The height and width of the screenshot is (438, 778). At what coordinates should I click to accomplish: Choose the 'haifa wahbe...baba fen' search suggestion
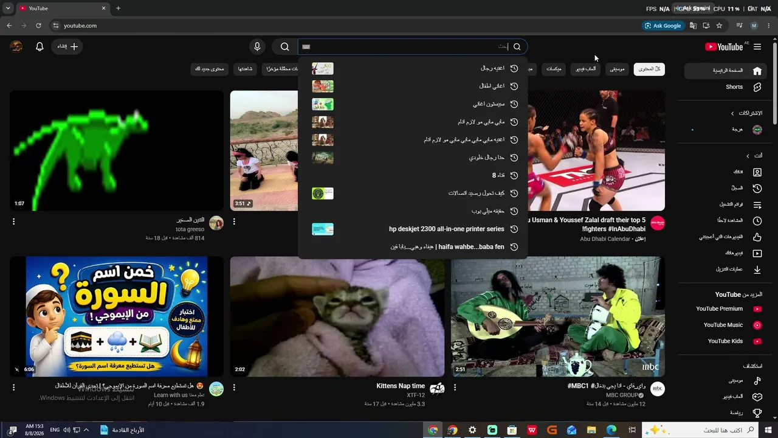point(413,247)
